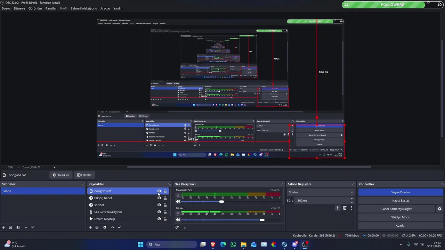445x250 pixels.
Task: Open scene transition properties dots menu
Action: [351, 208]
